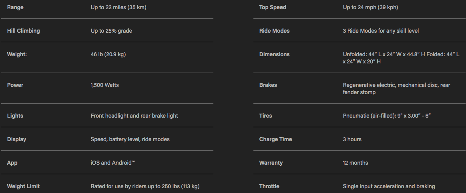The width and height of the screenshot is (466, 193).
Task: Click the Lights label
Action: pyautogui.click(x=15, y=116)
